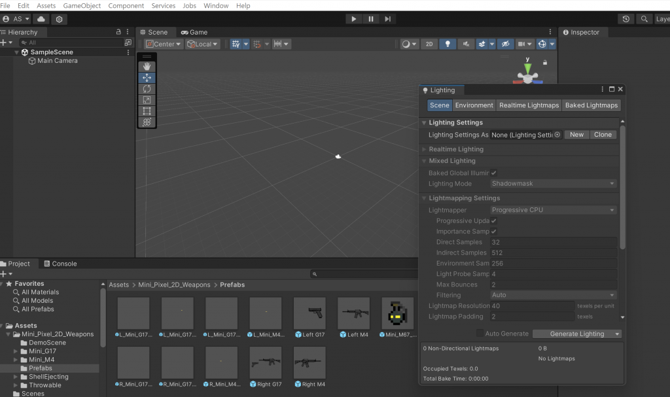Viewport: 670px width, 397px height.
Task: Switch to the Environment tab
Action: [474, 105]
